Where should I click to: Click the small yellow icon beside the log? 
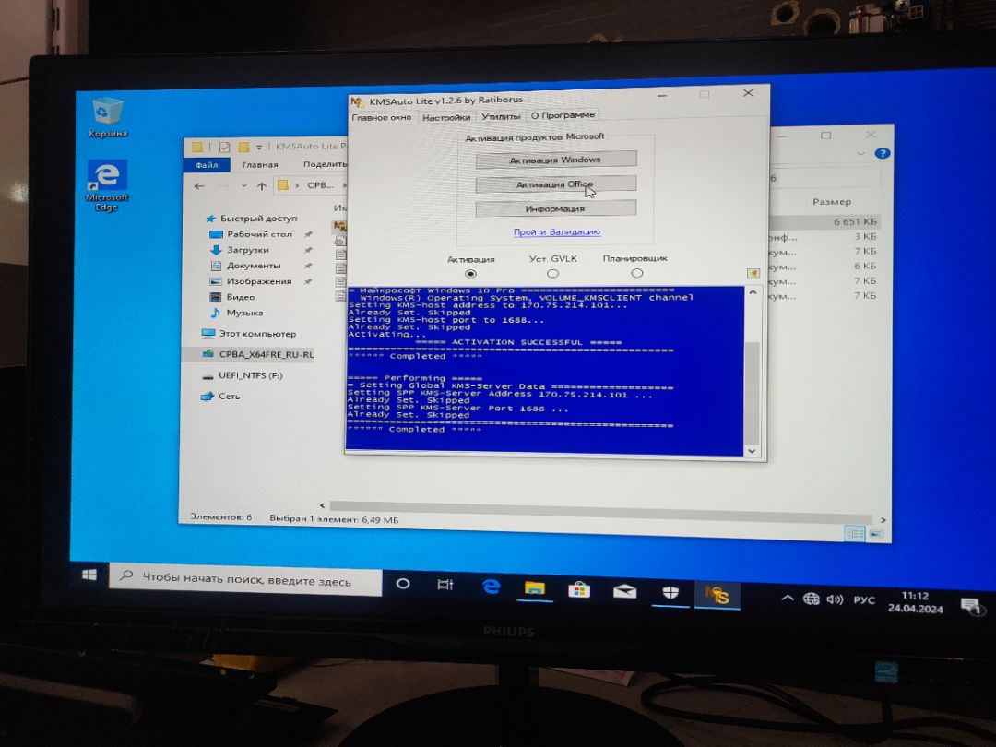coord(753,273)
